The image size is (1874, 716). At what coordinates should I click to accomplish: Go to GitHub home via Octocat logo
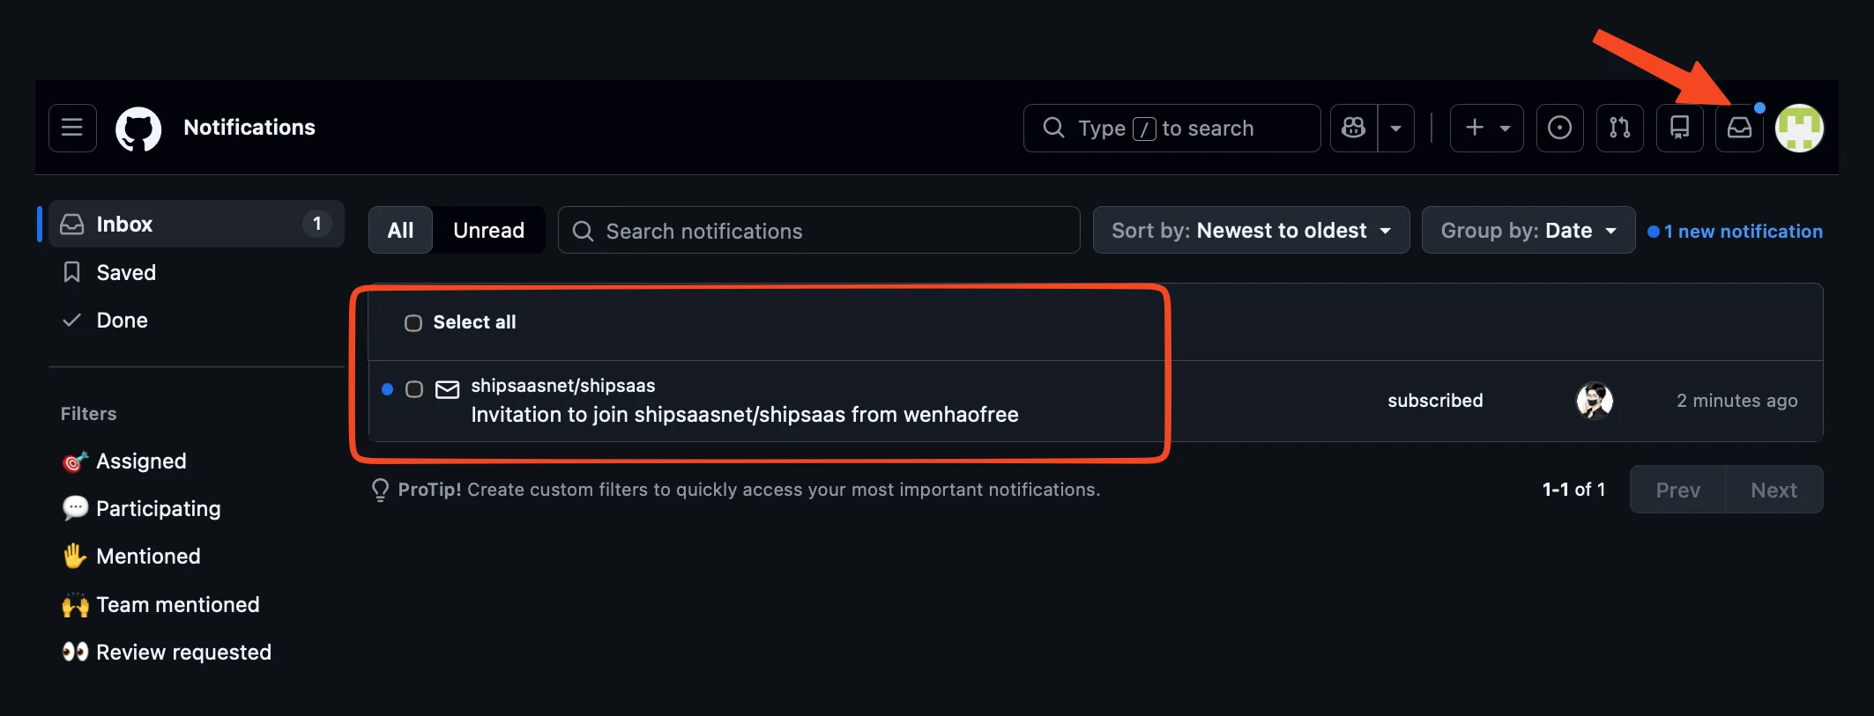(x=138, y=129)
